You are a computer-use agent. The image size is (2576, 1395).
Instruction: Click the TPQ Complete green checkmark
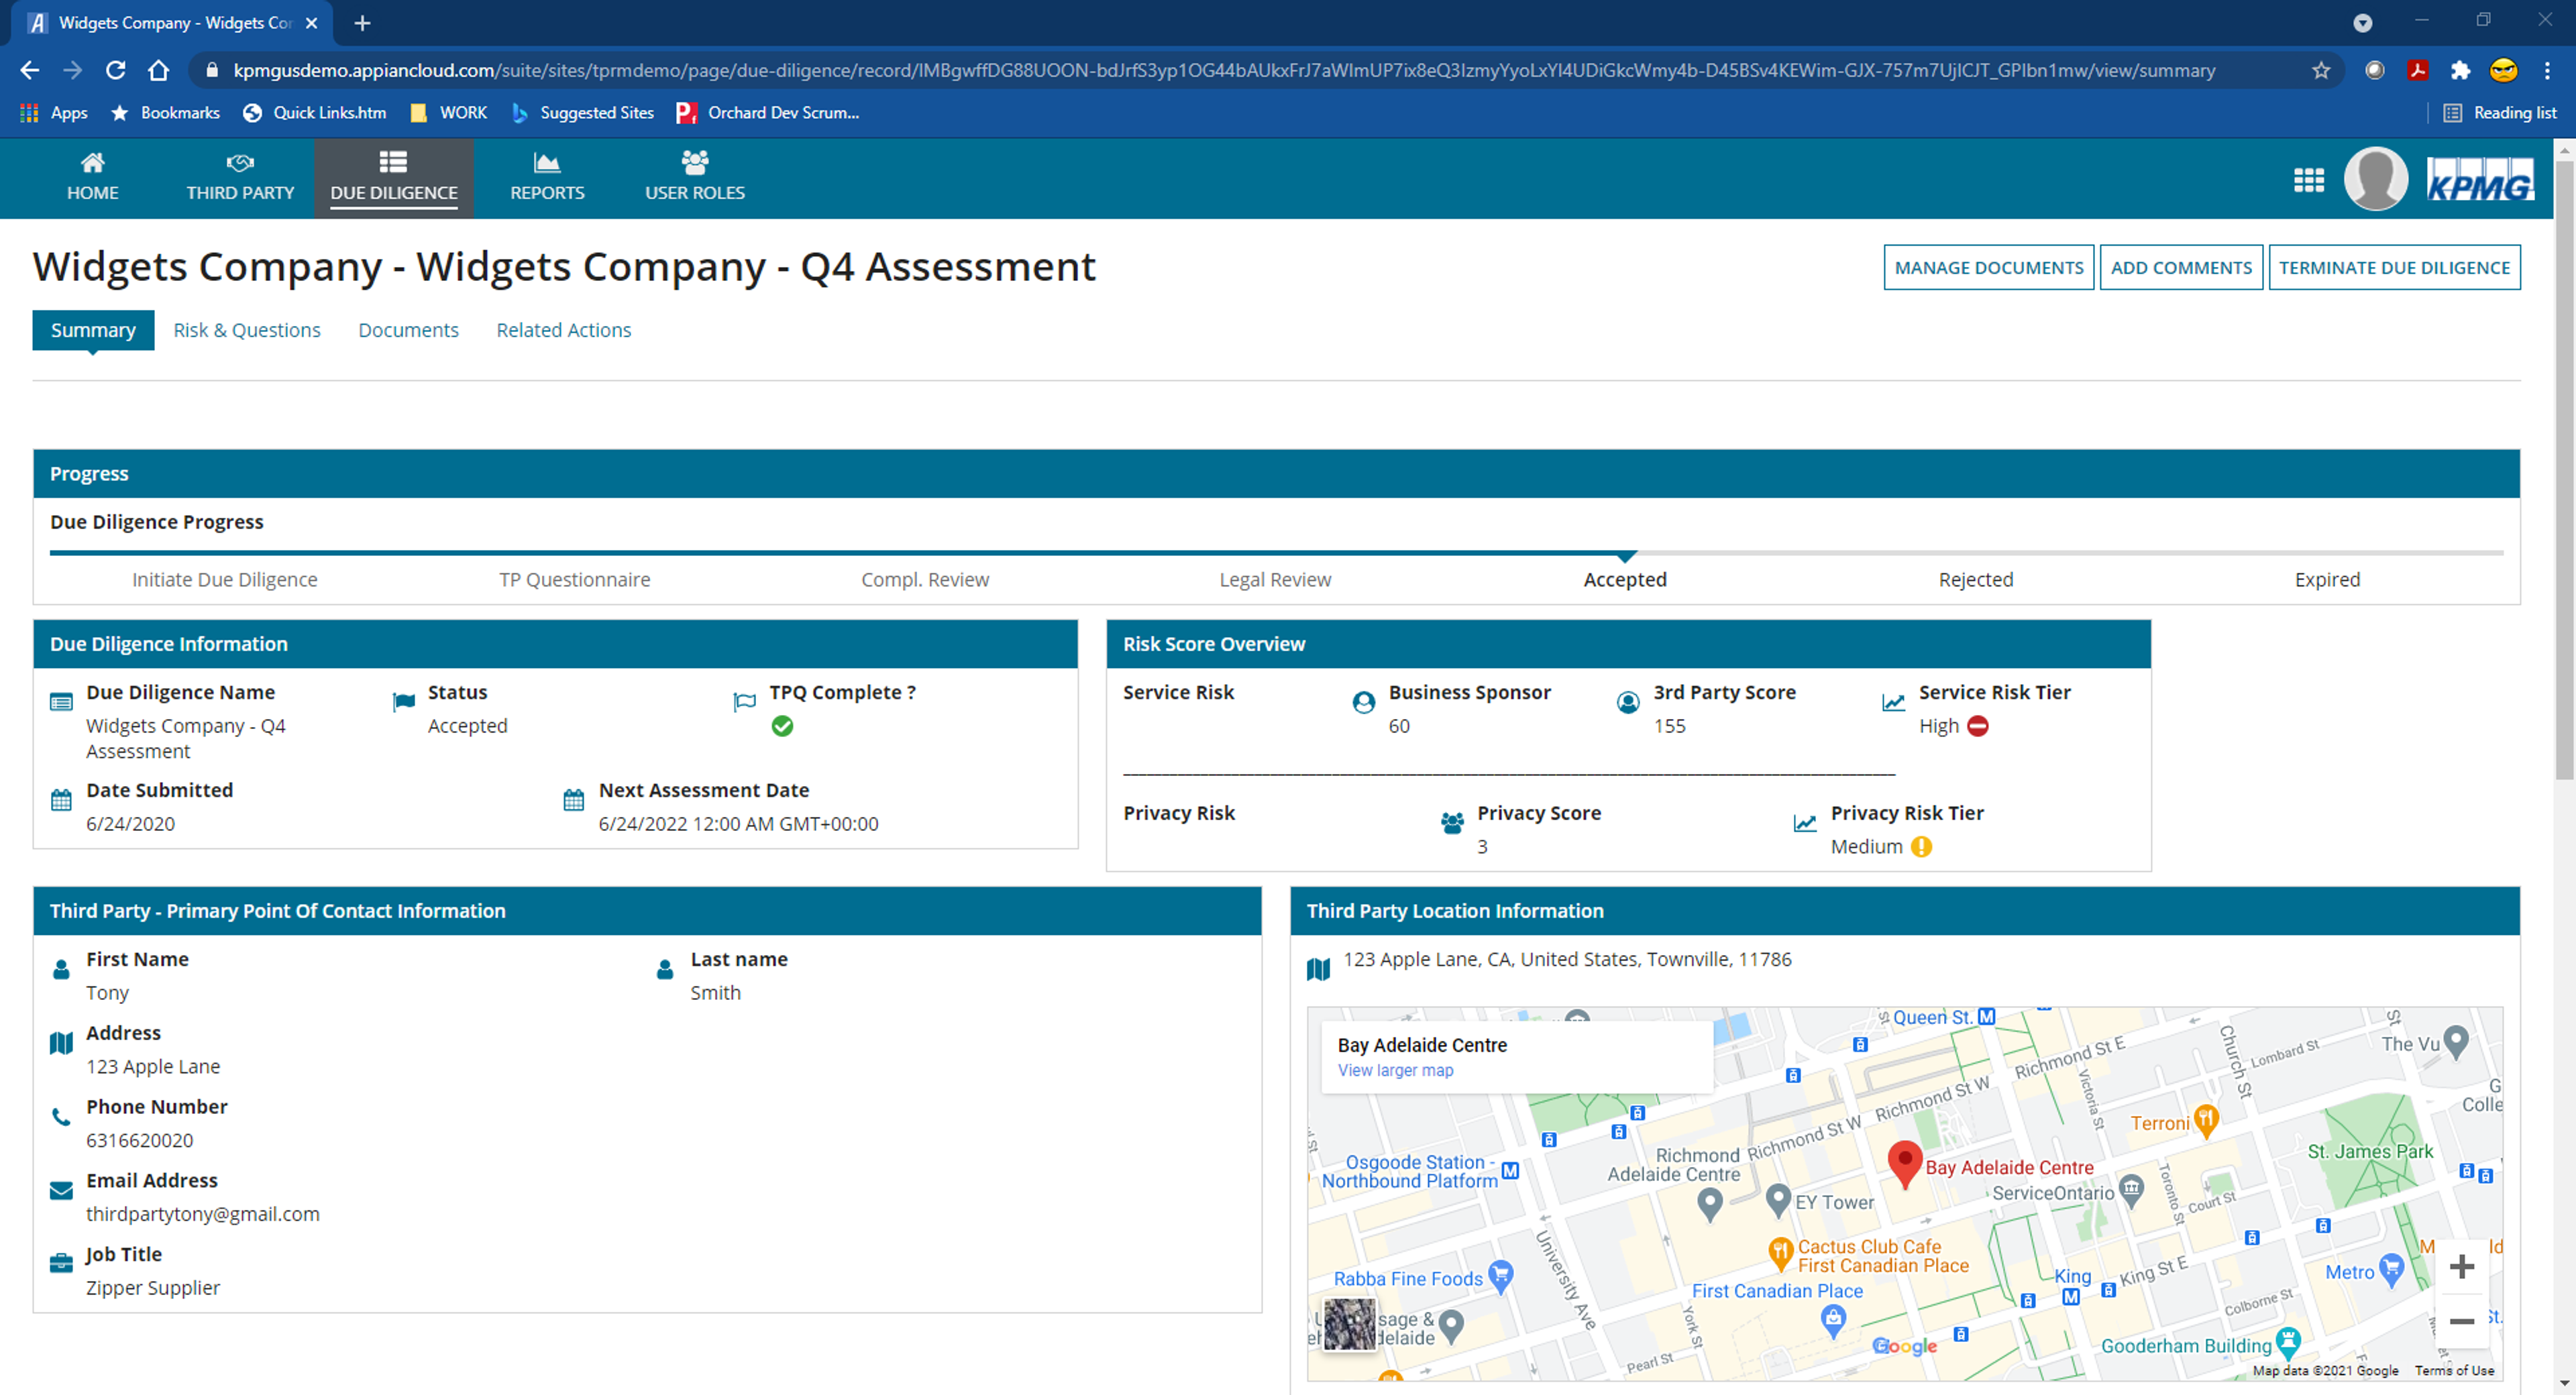click(782, 727)
